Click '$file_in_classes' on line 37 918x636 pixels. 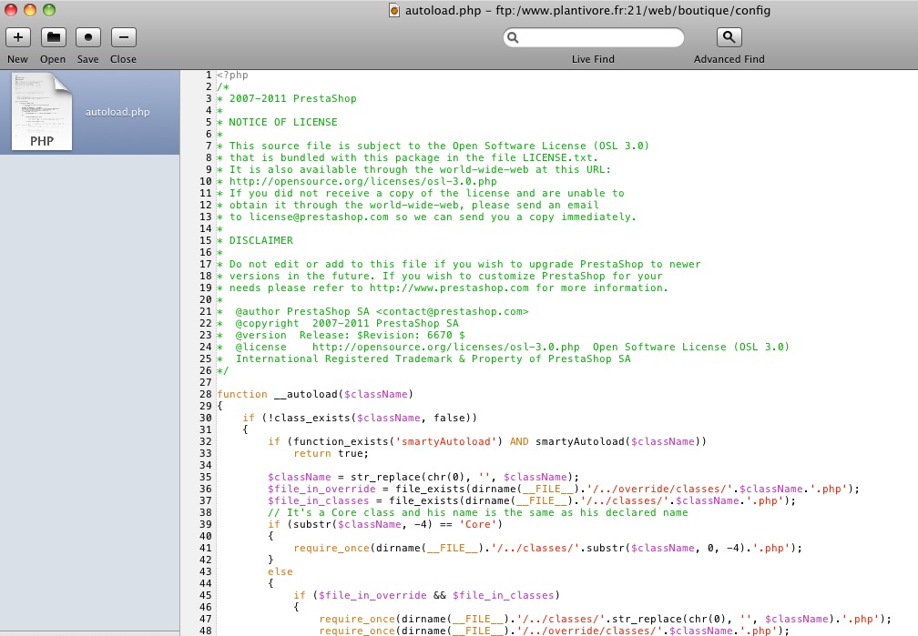coord(319,500)
